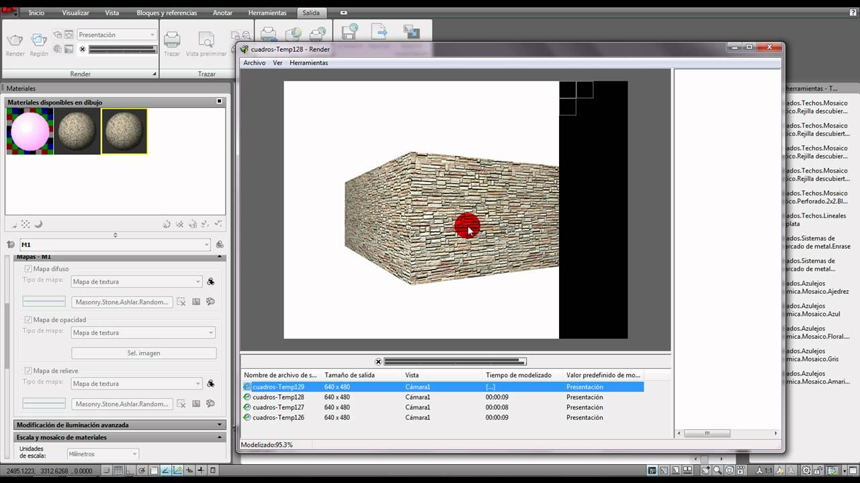Adjust the relief map amount slider

[44, 404]
